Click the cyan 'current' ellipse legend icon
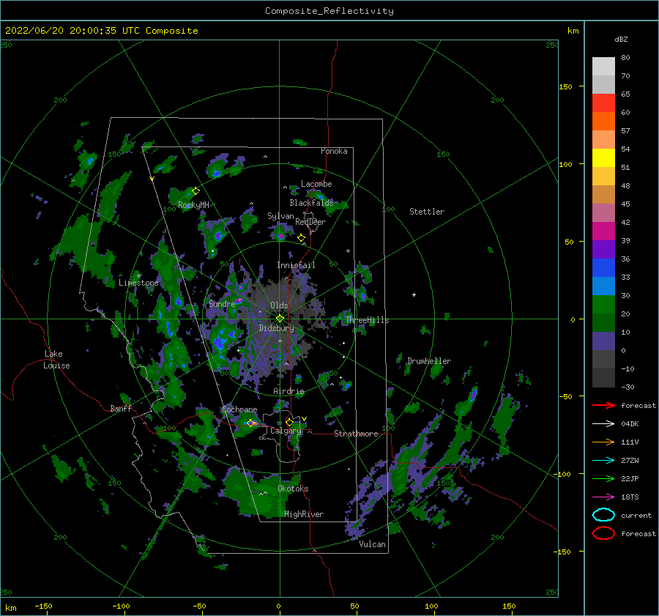659x616 pixels. click(603, 515)
